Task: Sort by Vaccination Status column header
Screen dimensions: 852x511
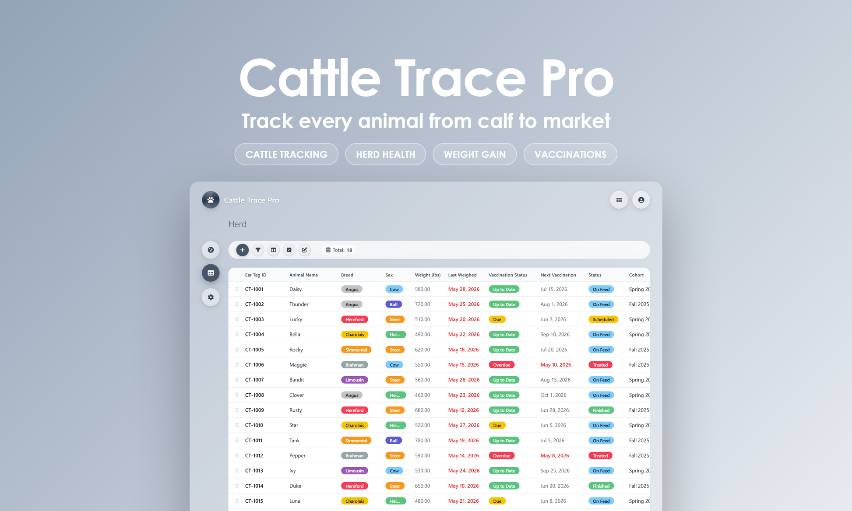Action: pyautogui.click(x=508, y=275)
